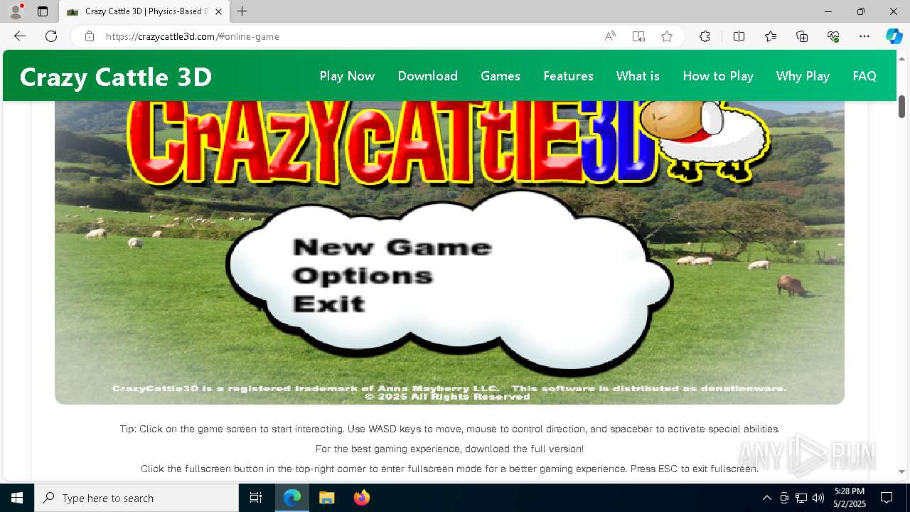Image resolution: width=910 pixels, height=512 pixels.
Task: Open Games nav item
Action: (x=500, y=76)
